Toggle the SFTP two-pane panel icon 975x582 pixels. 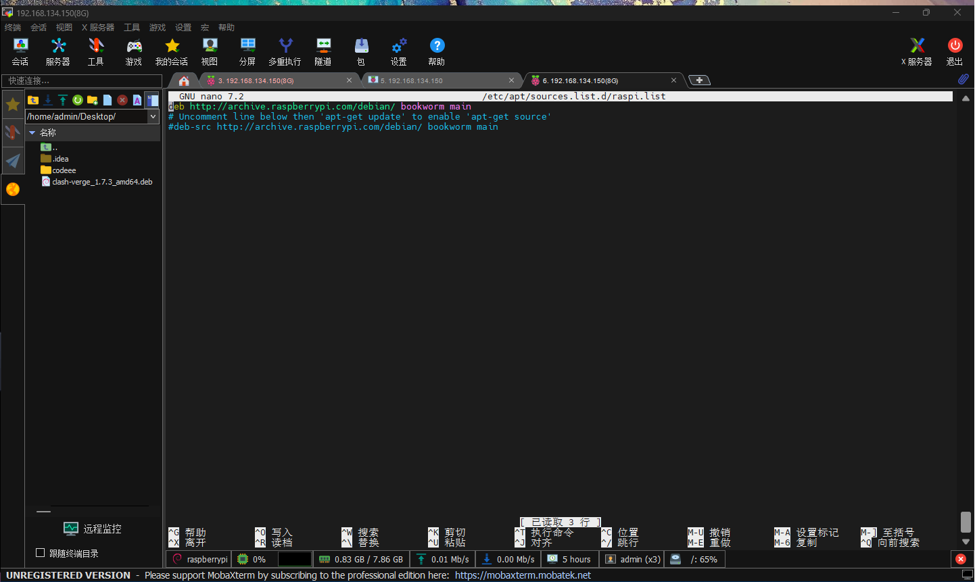153,100
